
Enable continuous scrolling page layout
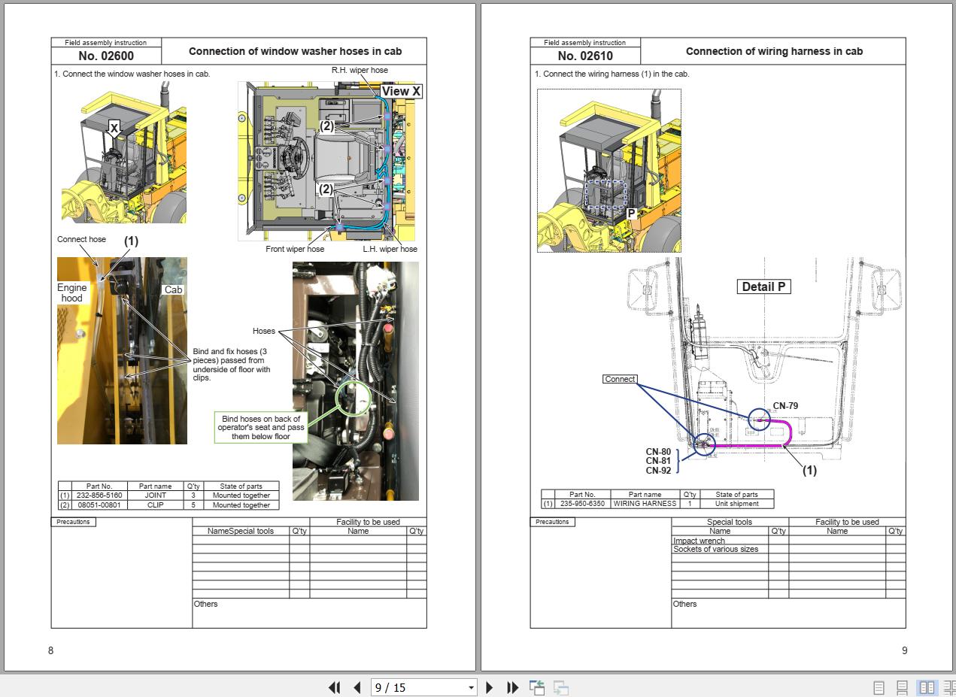(902, 687)
